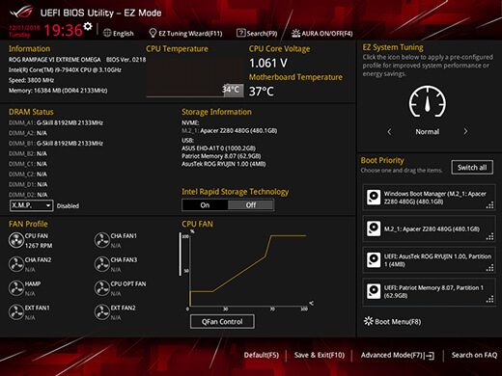
Task: Click the QFan Control button
Action: coord(222,321)
